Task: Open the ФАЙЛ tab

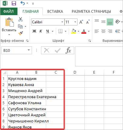Action: click(8, 11)
